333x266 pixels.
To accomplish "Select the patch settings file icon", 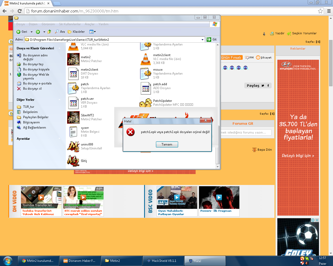I will coord(73,88).
